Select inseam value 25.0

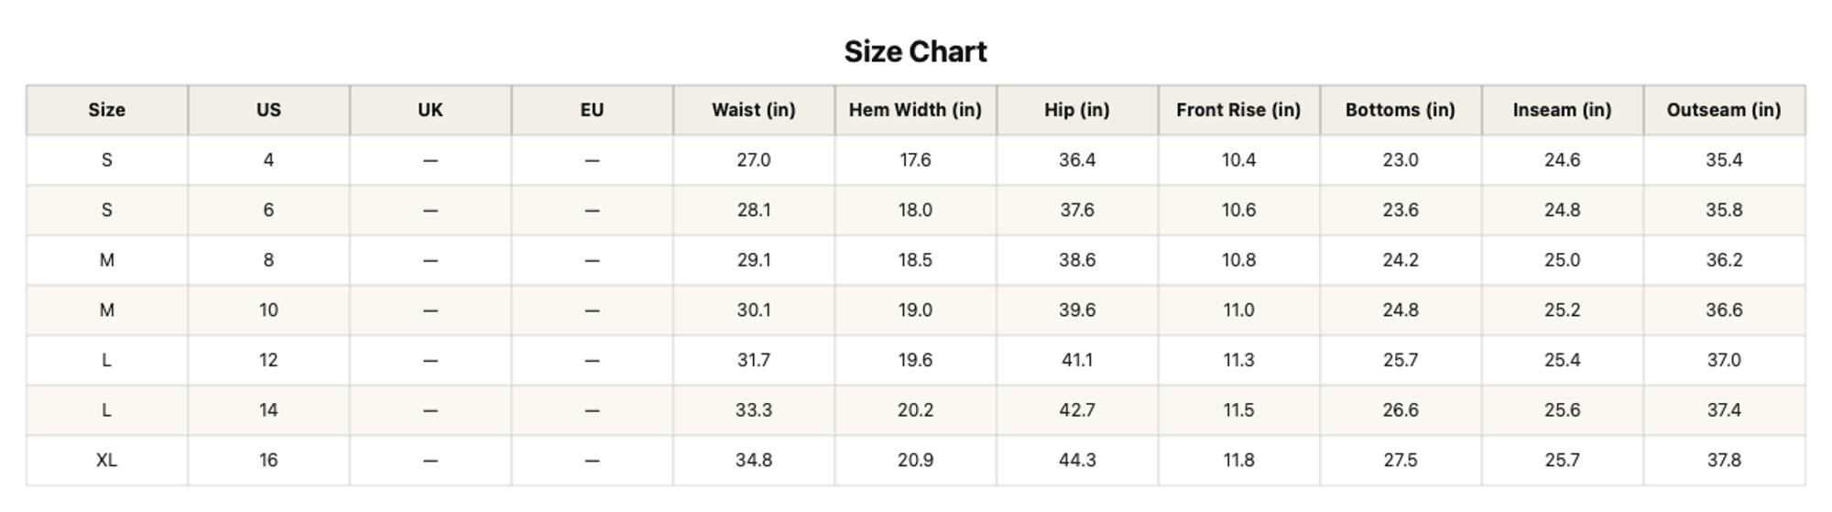pos(1562,260)
